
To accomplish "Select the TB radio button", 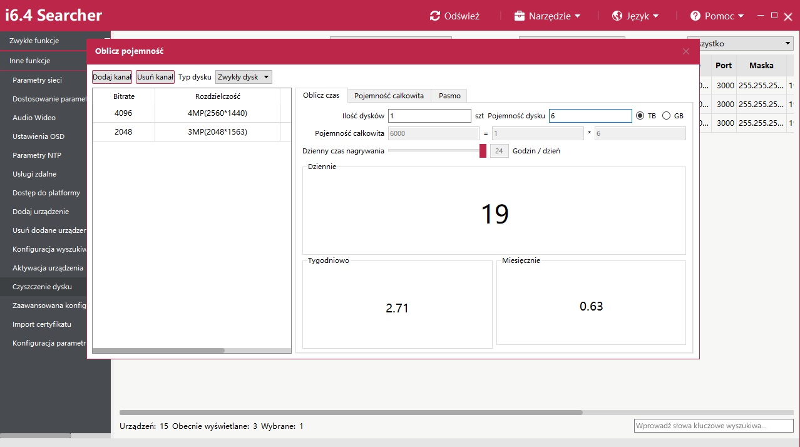I will pos(640,116).
